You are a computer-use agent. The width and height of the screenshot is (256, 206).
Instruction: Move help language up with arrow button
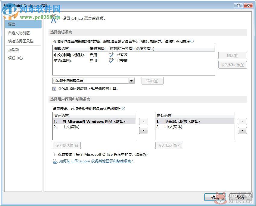(242, 121)
